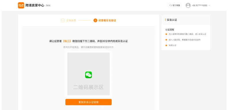Click the user avatar icon
234x110 pixels.
pos(188,5)
